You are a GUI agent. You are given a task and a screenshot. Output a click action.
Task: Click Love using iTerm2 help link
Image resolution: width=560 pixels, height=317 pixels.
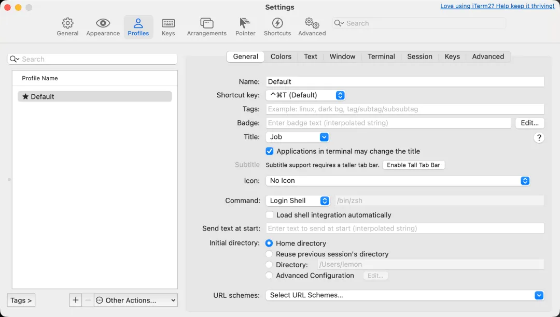(497, 6)
